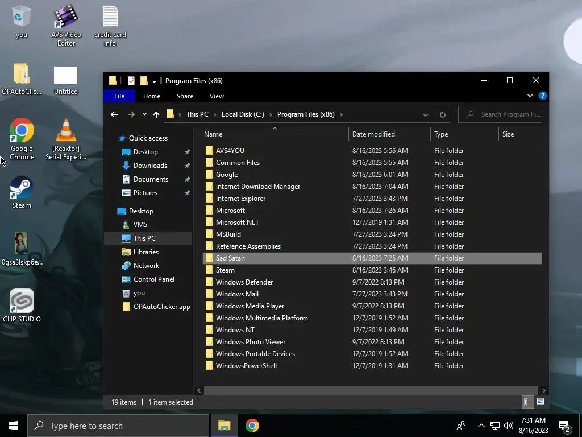The image size is (582, 437).
Task: Open the View ribbon tab
Action: (x=217, y=96)
